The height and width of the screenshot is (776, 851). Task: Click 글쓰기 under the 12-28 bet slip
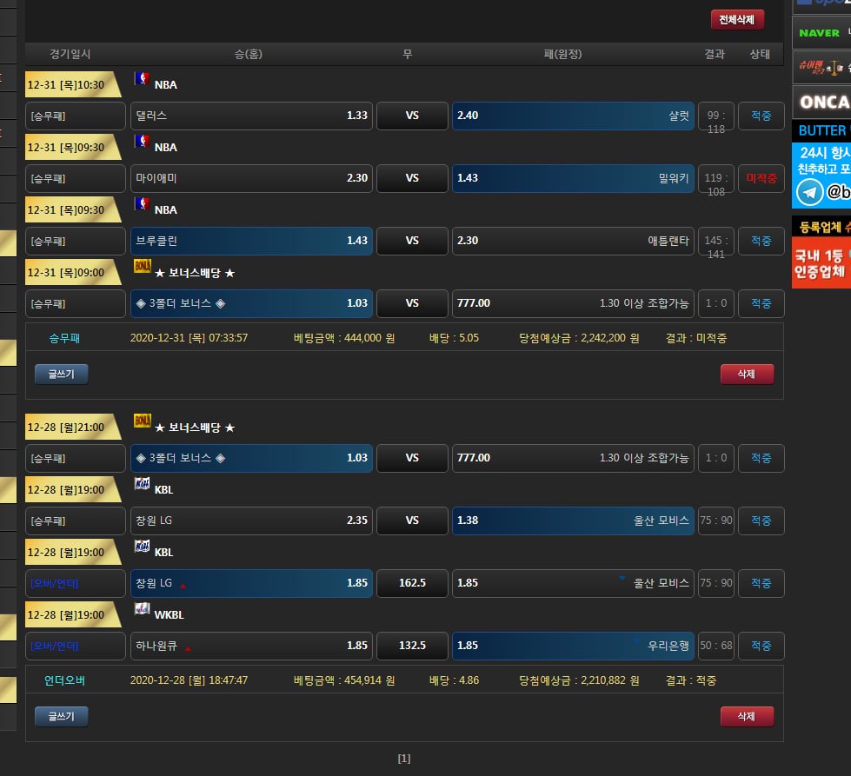point(61,716)
